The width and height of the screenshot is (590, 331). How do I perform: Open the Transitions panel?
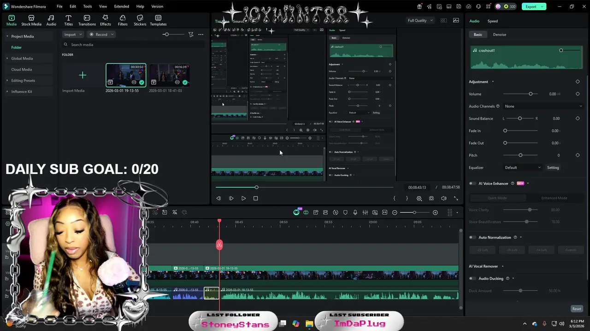pos(87,20)
